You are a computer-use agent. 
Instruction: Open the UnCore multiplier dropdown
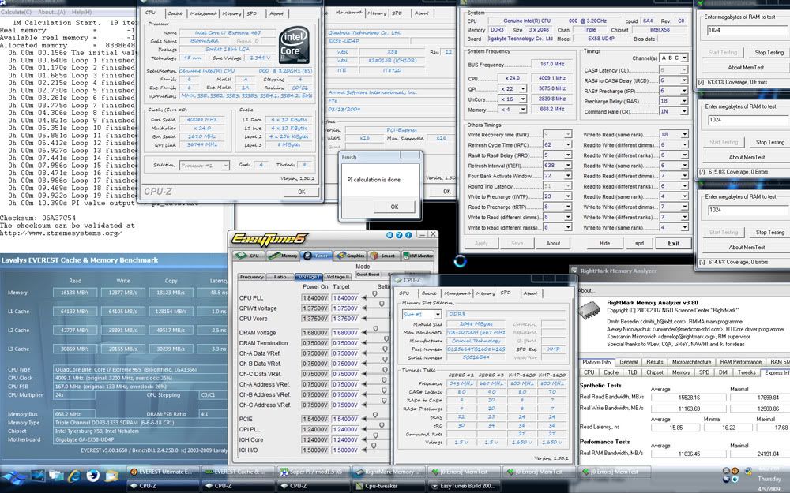522,99
